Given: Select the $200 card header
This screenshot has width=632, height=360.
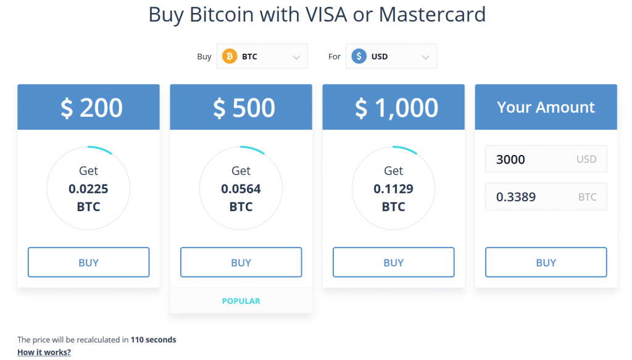Looking at the screenshot, I should (x=89, y=107).
